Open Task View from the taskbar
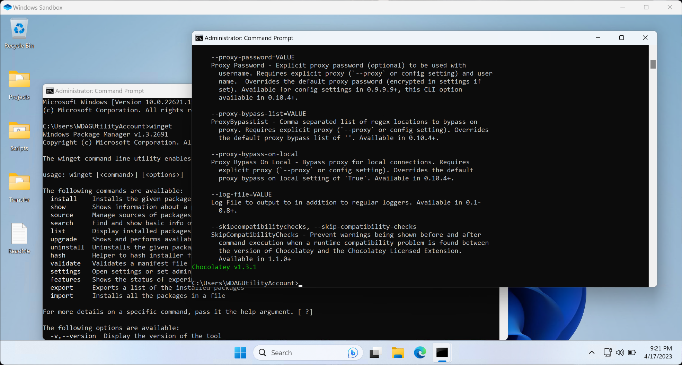The width and height of the screenshot is (682, 365). click(375, 353)
